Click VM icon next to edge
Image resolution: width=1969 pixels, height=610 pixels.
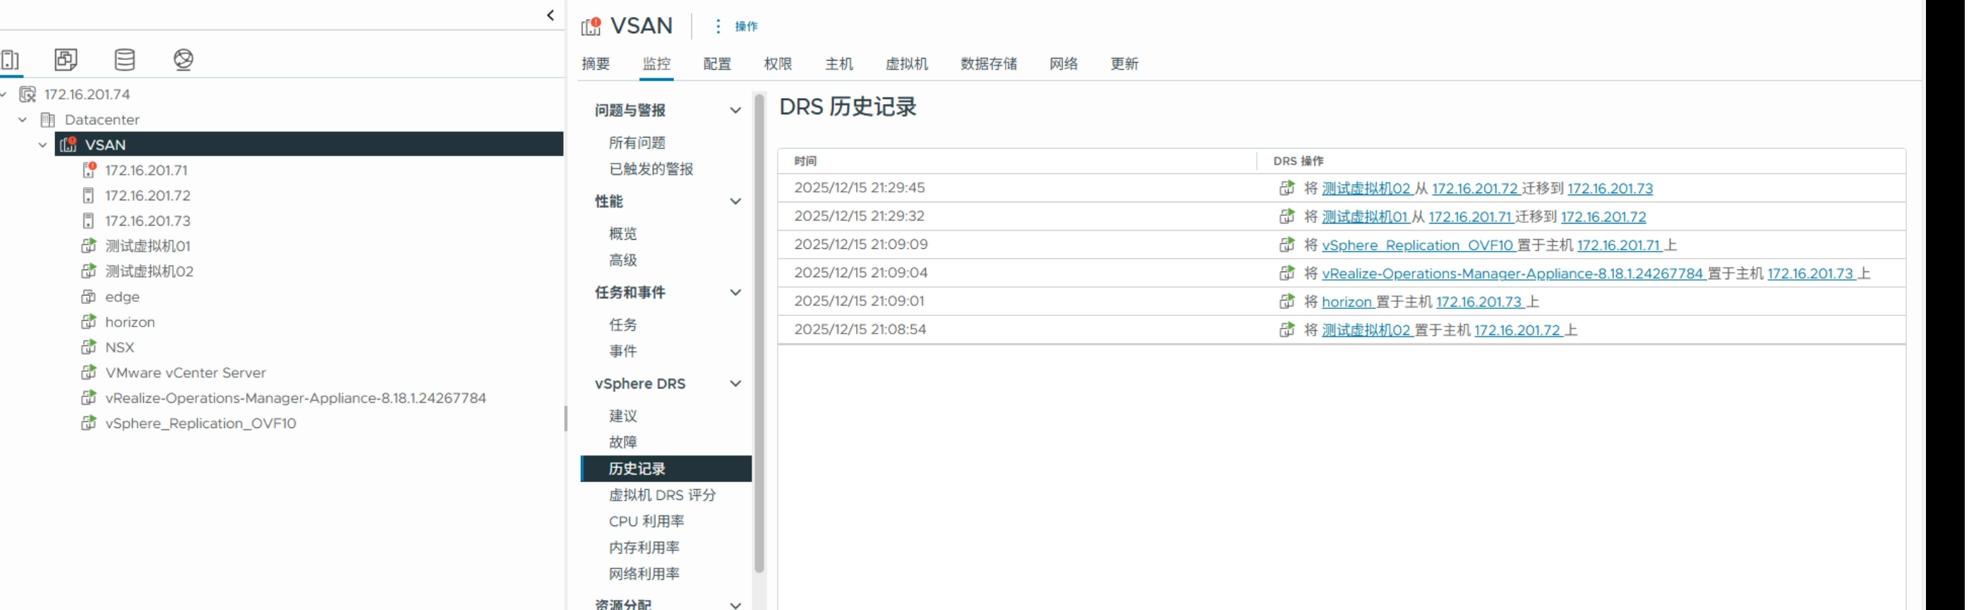(x=89, y=295)
